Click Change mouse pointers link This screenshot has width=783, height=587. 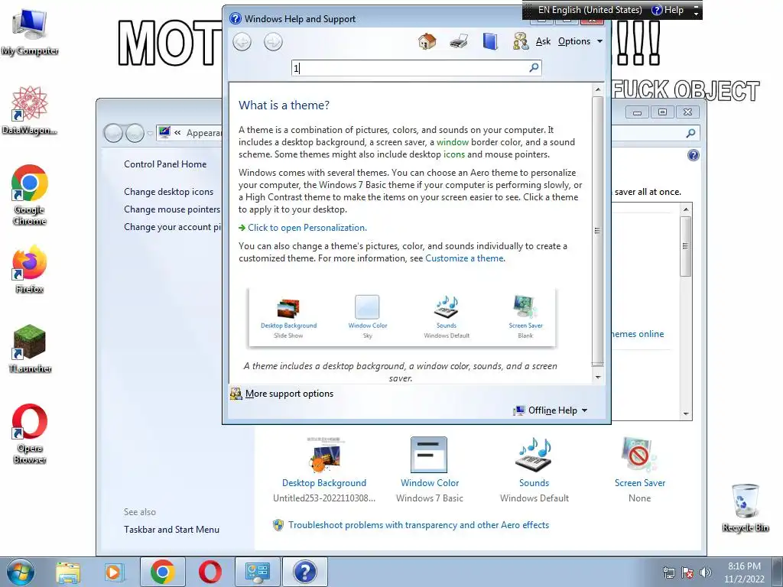coord(172,209)
